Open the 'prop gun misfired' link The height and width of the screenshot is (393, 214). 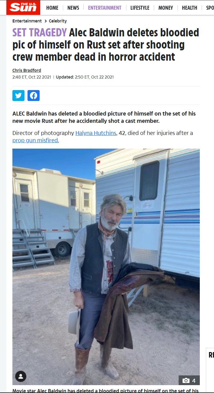[x=36, y=140]
